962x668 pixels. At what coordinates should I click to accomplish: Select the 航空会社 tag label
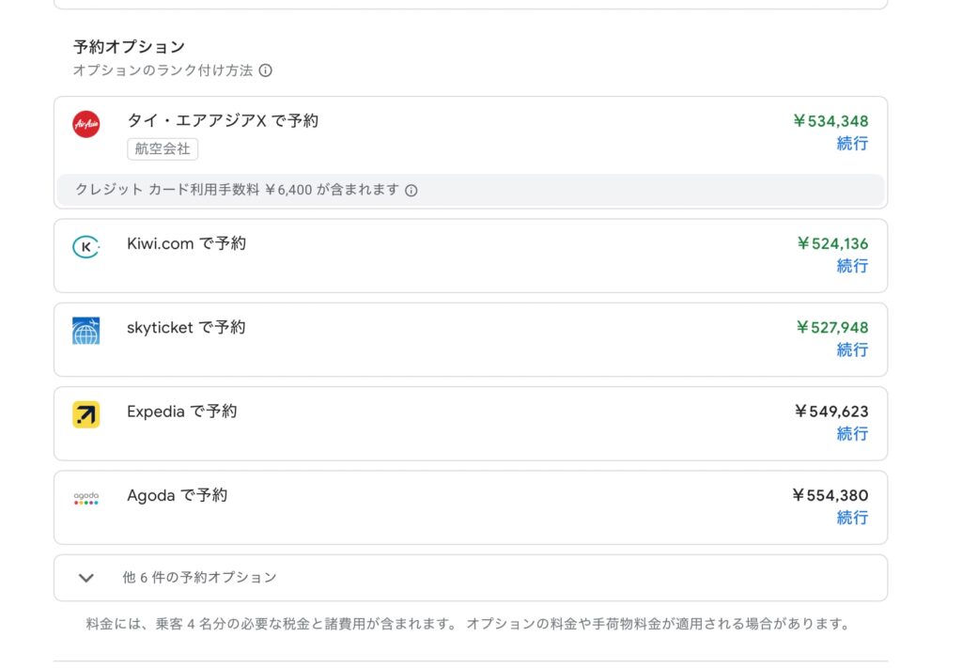pyautogui.click(x=163, y=149)
